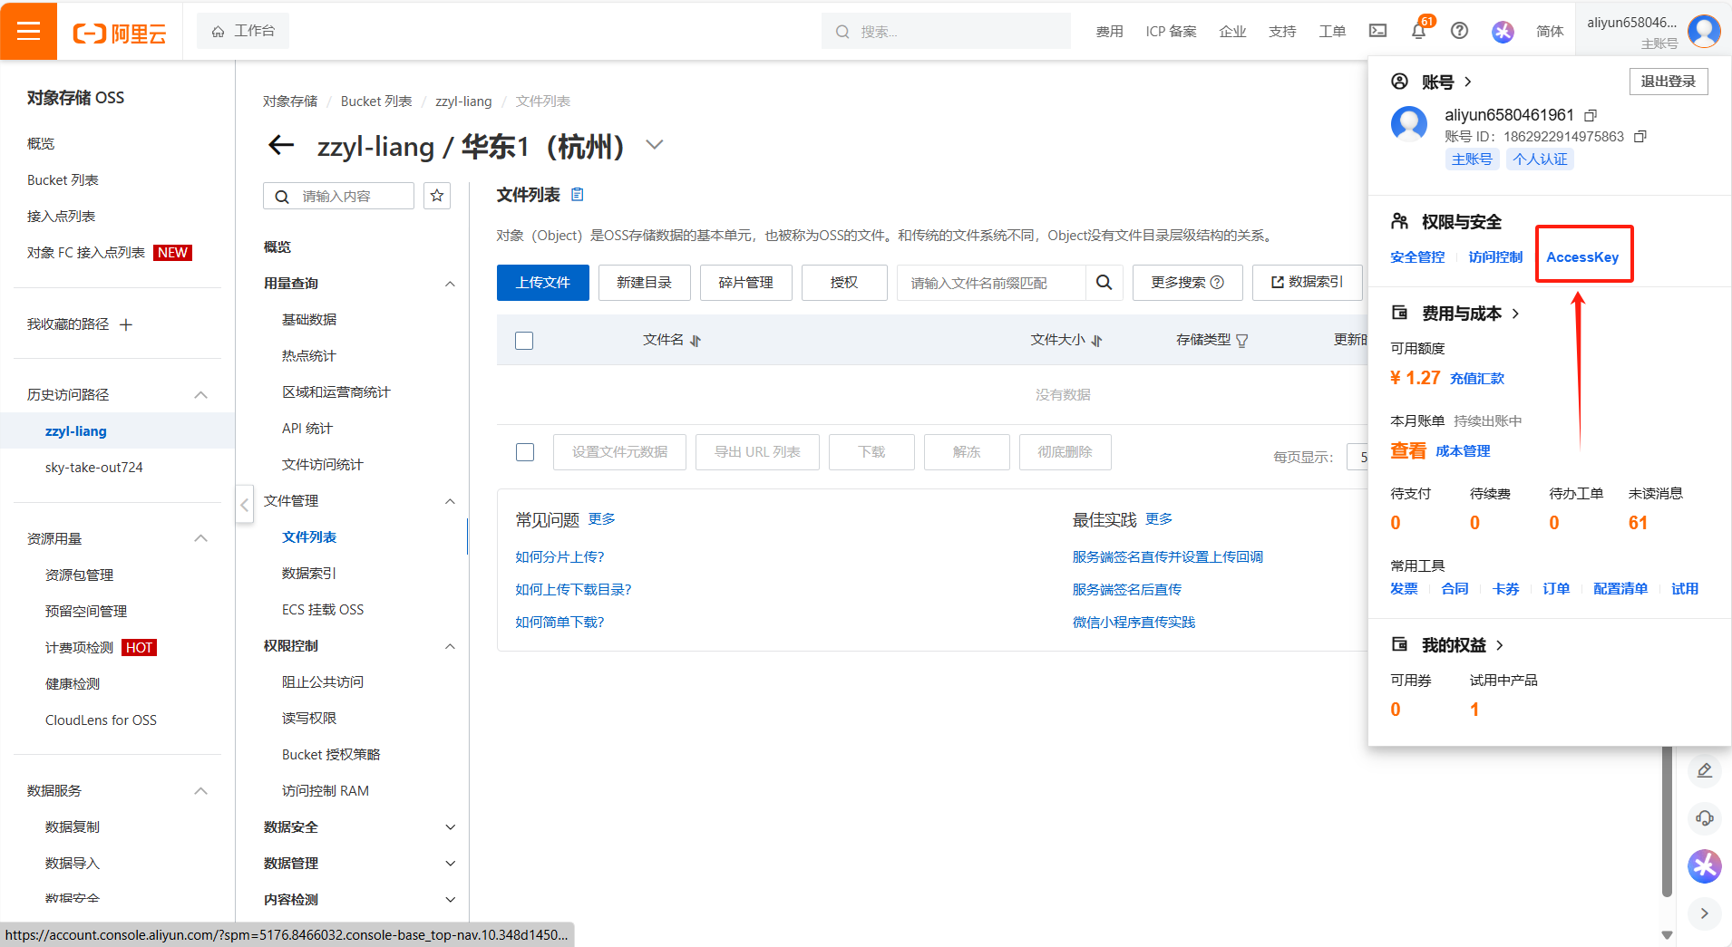Expand the right floating toolbar arrow
This screenshot has height=947, width=1732.
[x=1705, y=913]
